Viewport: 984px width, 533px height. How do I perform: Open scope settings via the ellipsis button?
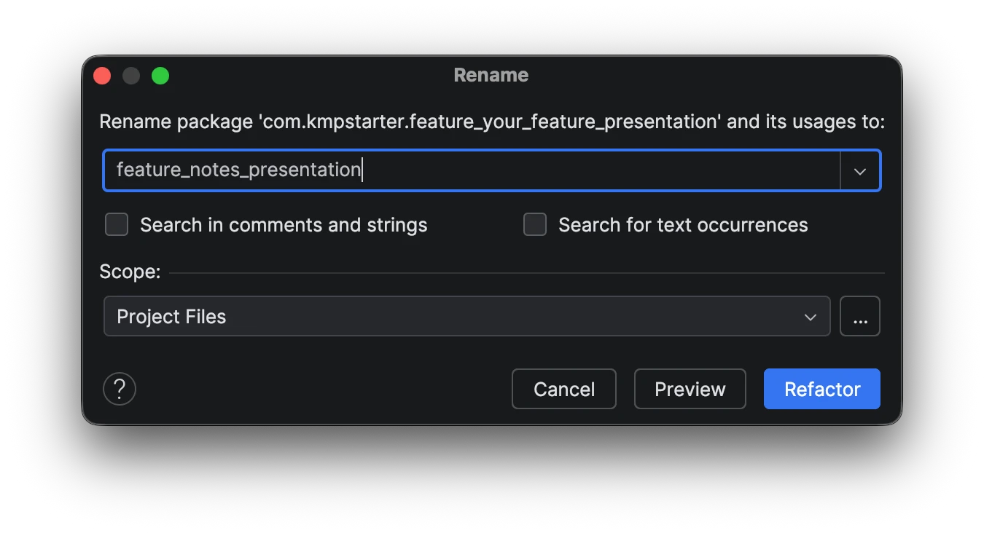point(860,316)
